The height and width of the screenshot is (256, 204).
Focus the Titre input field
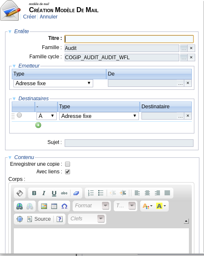(x=129, y=39)
